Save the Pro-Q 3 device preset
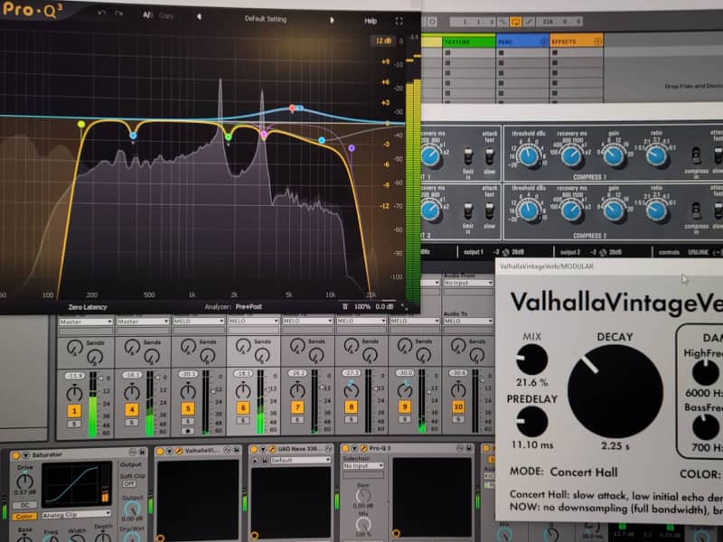Screen dimensions: 723x542 468,448
